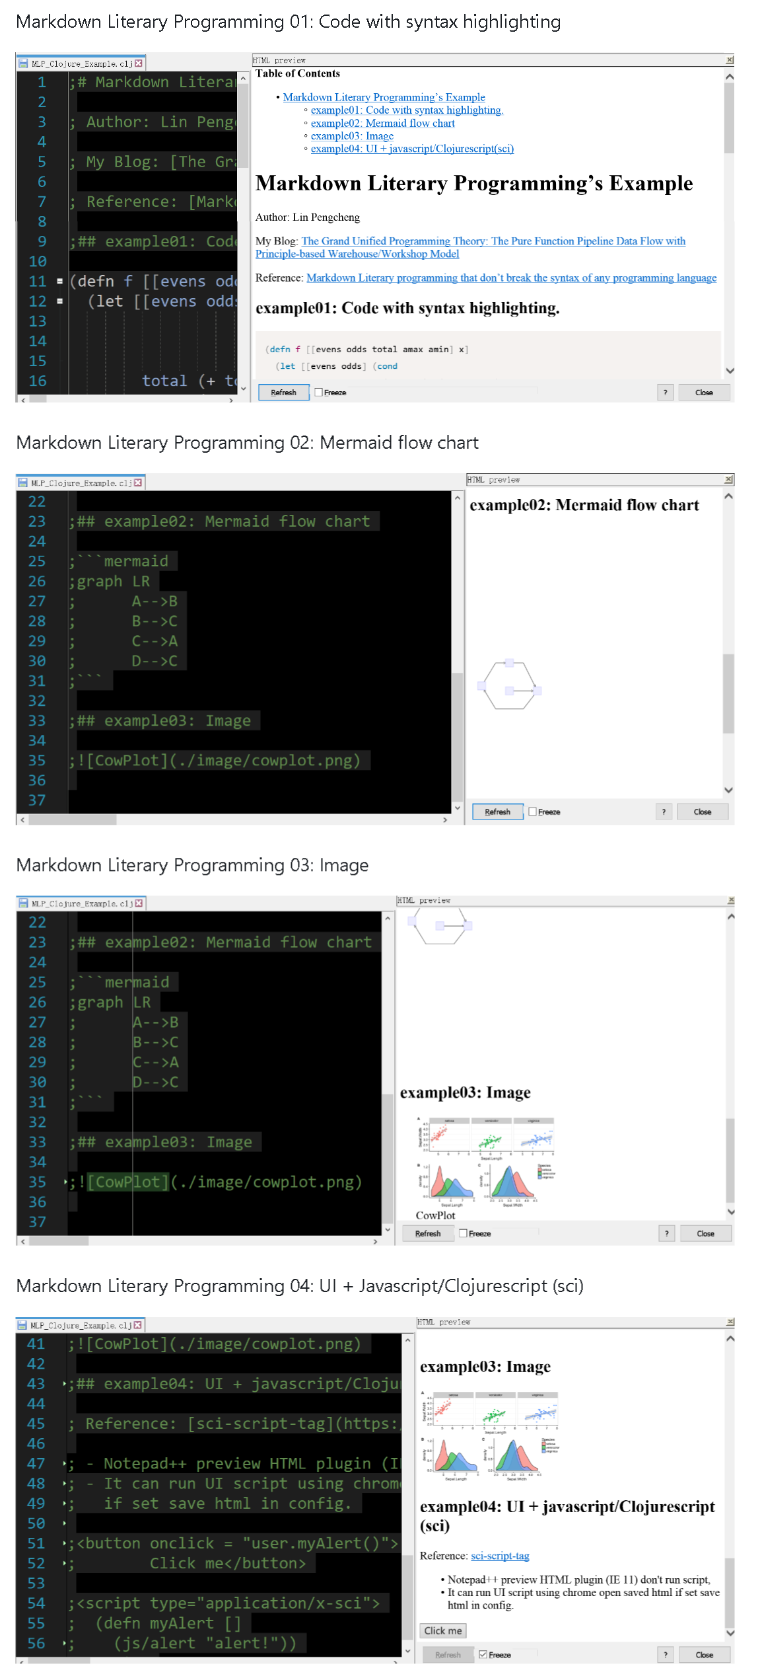Click the save-state disk icon on tab in screenshot 04
Image resolution: width=762 pixels, height=1680 pixels.
point(22,1325)
